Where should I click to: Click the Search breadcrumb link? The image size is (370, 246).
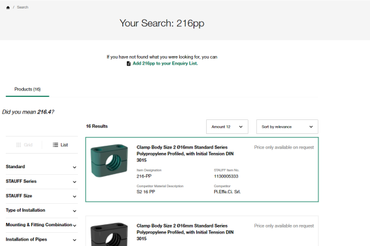point(22,7)
